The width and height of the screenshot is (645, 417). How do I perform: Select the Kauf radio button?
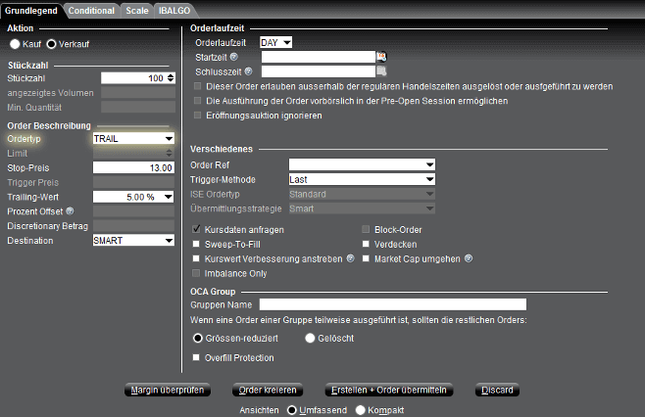[x=15, y=44]
